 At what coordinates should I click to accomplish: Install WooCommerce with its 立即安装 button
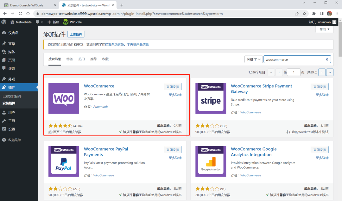coord(173,86)
